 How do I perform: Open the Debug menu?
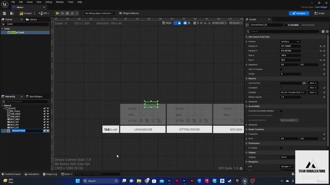pos(48,2)
